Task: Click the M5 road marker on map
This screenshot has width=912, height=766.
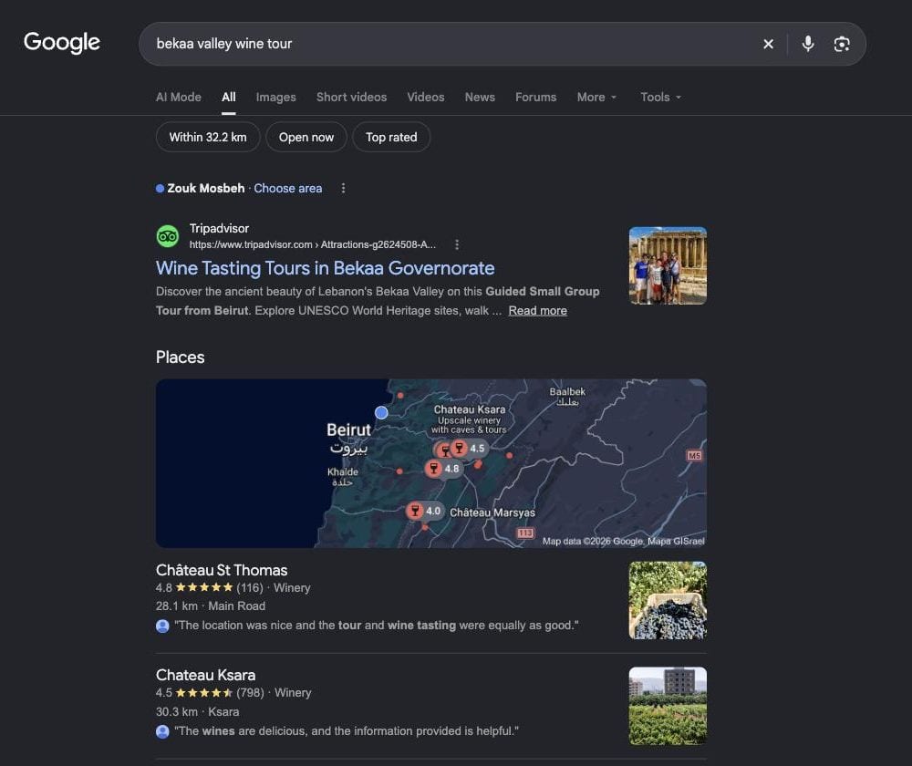Action: (694, 455)
